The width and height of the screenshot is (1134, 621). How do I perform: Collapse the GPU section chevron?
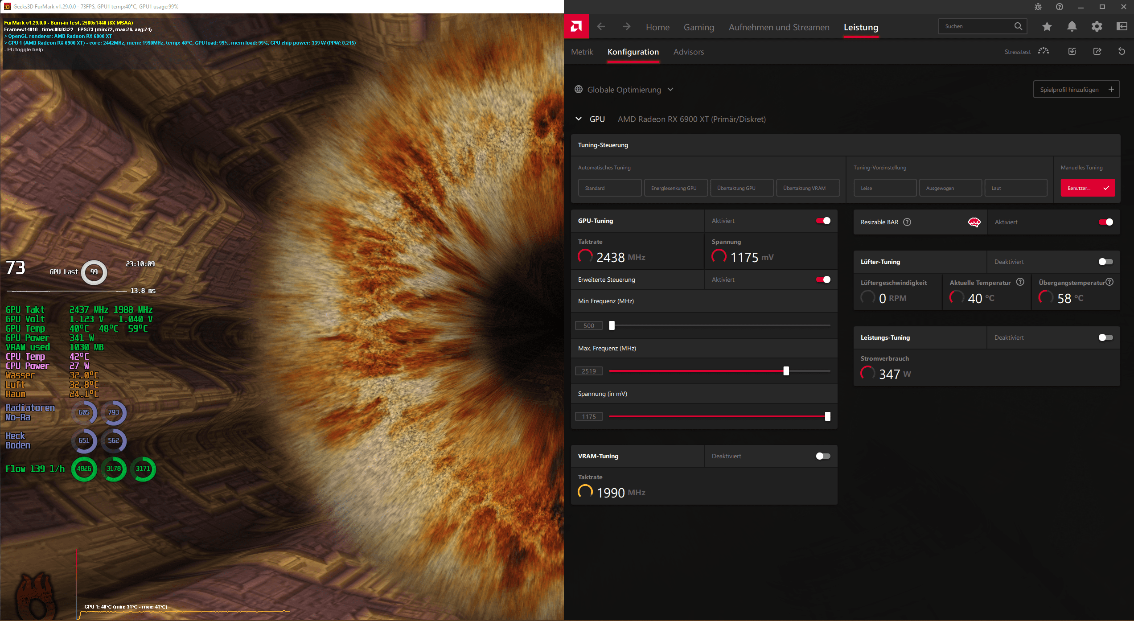click(579, 119)
